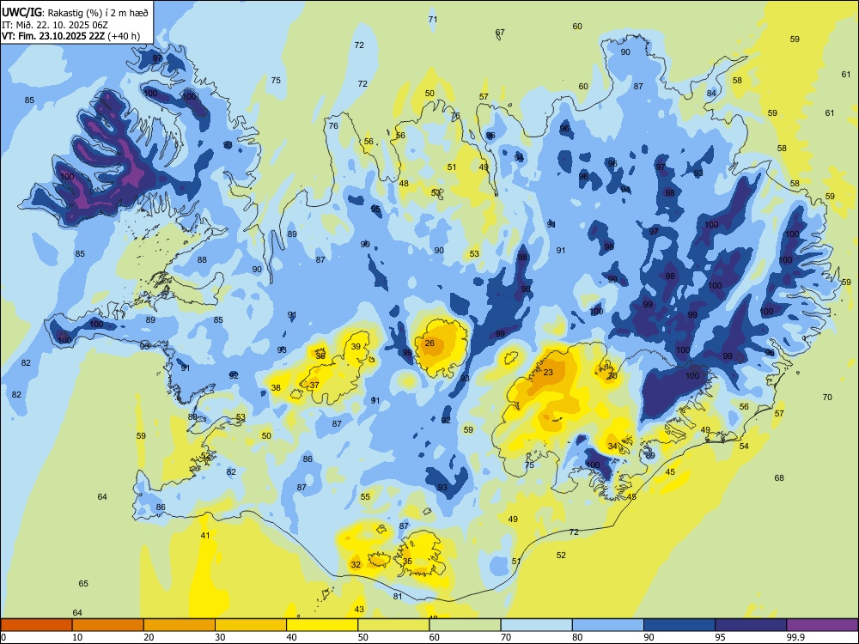Click the 70–80 light blue legend swatch

[x=536, y=625]
